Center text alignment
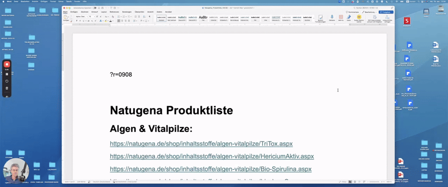The height and width of the screenshot is (187, 448). (122, 21)
